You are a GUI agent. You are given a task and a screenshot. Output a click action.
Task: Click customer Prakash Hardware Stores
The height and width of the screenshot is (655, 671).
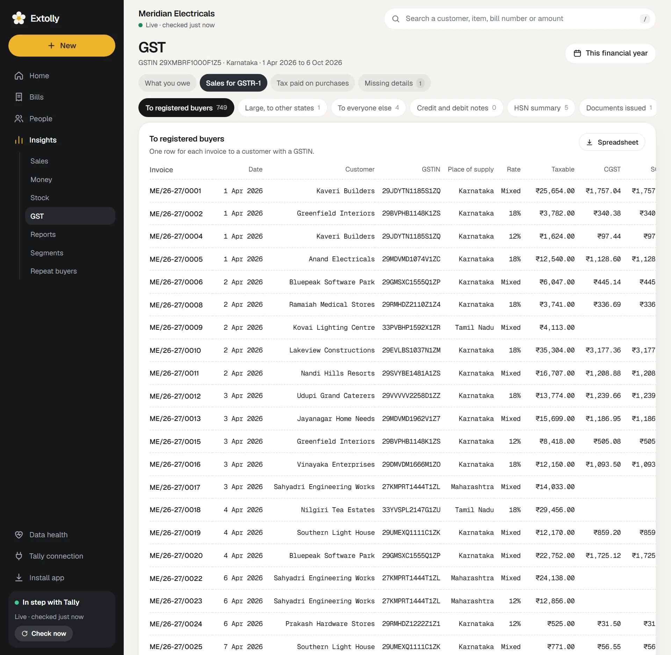coord(330,624)
